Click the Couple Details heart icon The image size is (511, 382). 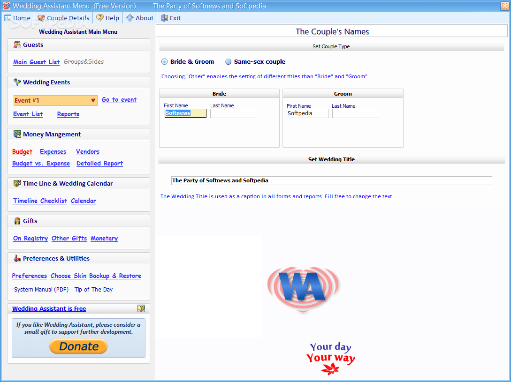click(41, 18)
